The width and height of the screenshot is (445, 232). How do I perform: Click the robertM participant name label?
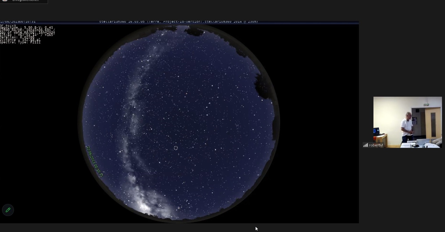(376, 145)
